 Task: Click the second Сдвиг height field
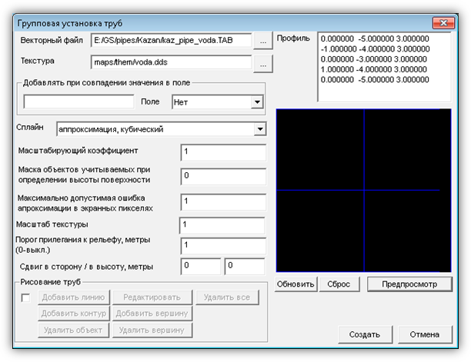(244, 266)
